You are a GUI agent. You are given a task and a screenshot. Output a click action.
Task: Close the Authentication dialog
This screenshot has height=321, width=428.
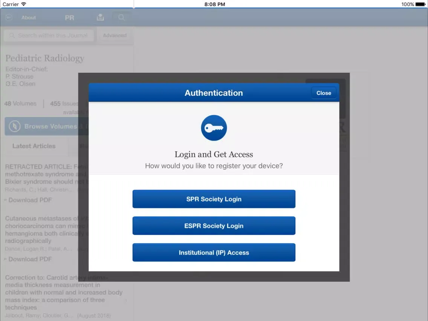tap(324, 93)
